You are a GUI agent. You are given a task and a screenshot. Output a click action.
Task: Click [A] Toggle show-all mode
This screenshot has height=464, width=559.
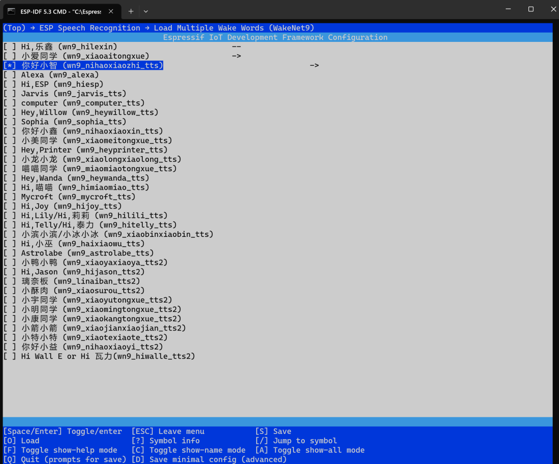pyautogui.click(x=310, y=450)
